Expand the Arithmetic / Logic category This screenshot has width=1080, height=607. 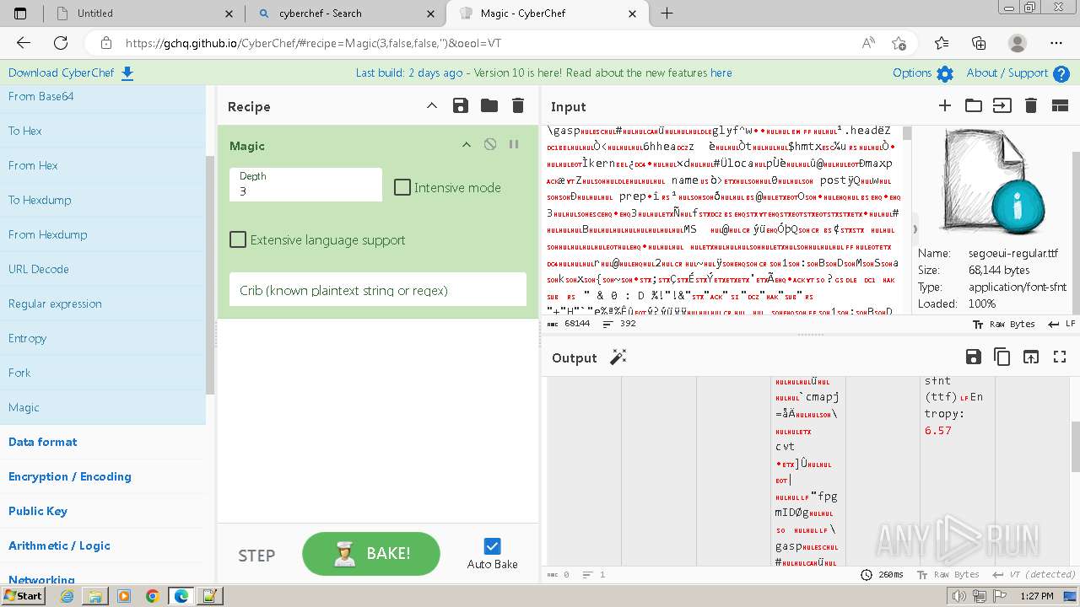103,545
